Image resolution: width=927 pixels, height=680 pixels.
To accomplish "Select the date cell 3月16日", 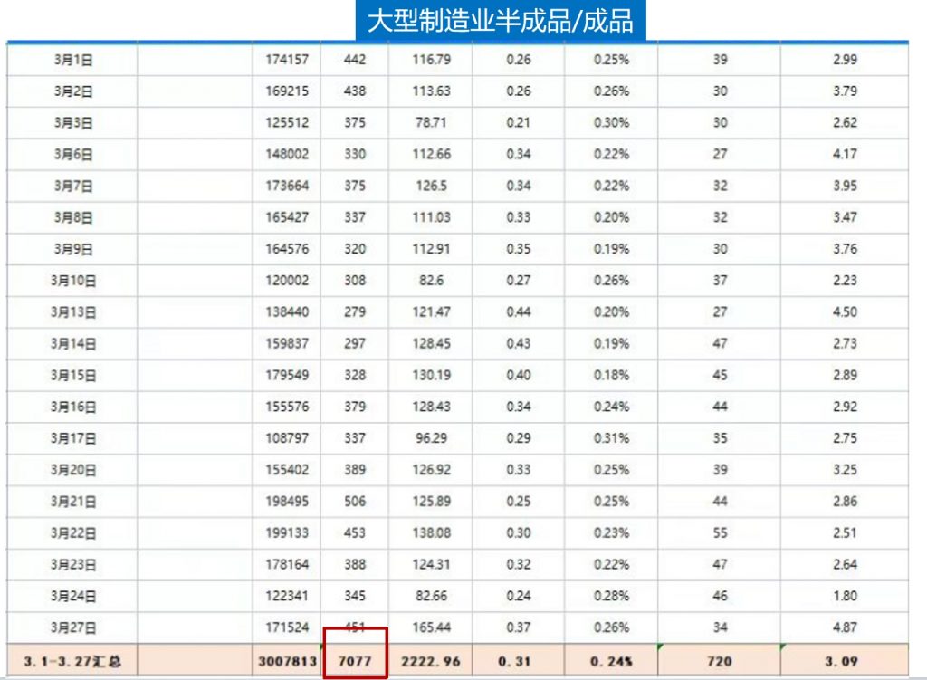I will tap(73, 407).
